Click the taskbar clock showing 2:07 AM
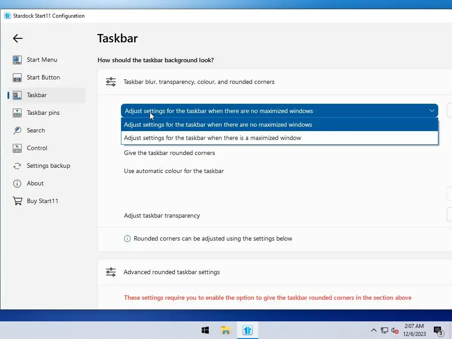The height and width of the screenshot is (339, 452). point(414,330)
